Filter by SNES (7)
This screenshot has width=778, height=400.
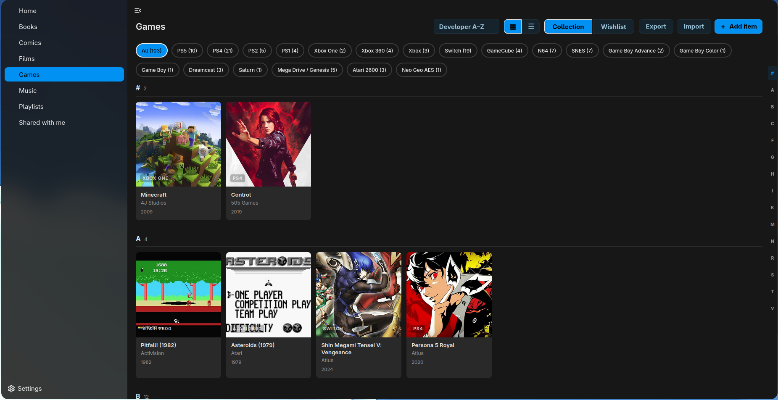[582, 50]
